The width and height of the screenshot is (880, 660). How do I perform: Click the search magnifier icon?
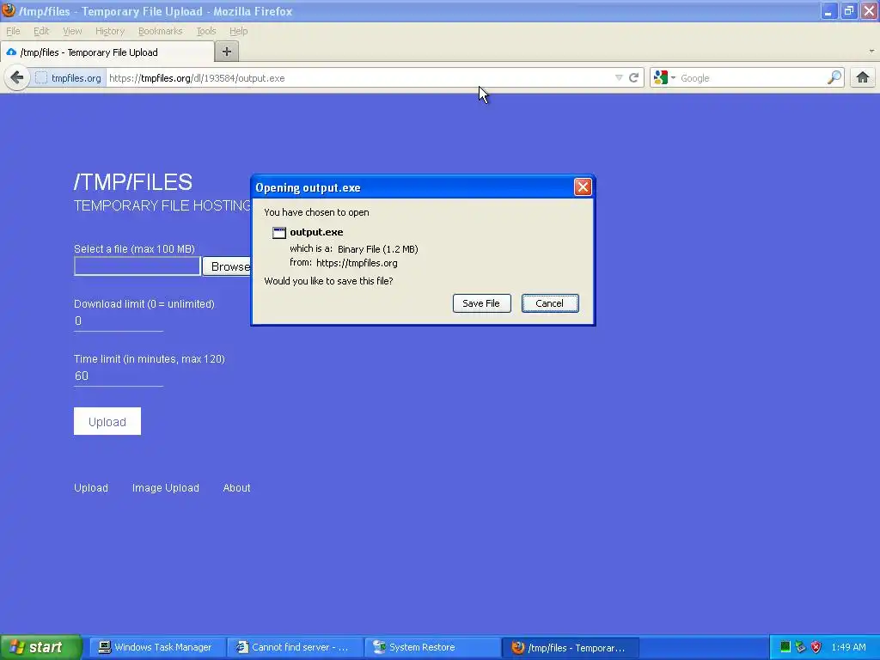834,77
